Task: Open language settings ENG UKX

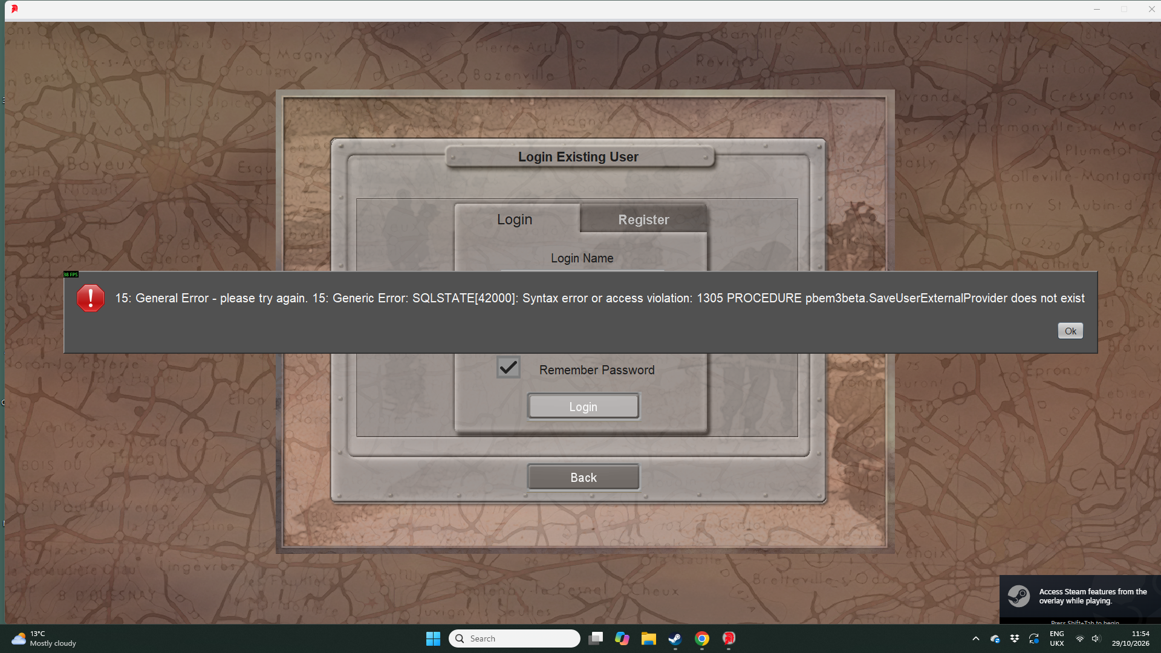Action: pyautogui.click(x=1057, y=638)
